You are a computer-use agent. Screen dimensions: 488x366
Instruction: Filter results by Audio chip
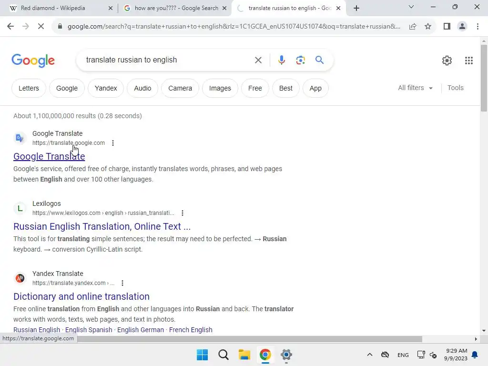[142, 88]
